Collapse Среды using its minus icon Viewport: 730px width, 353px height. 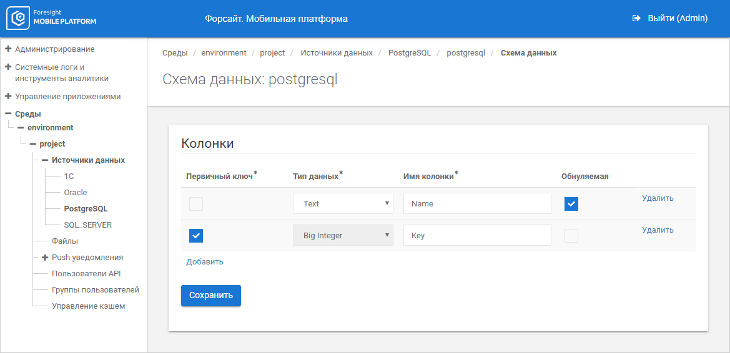point(8,114)
